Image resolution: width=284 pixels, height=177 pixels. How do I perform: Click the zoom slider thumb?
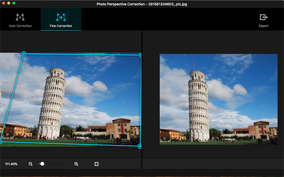(x=42, y=164)
